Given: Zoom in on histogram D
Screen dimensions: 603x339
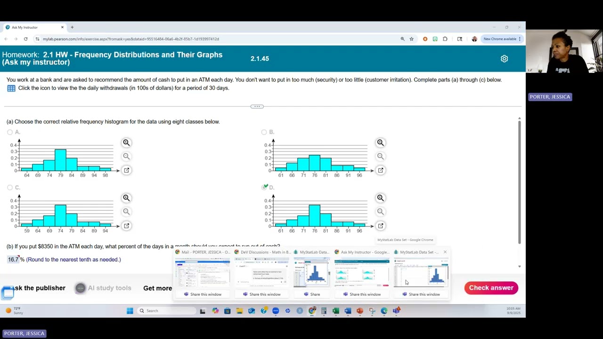Looking at the screenshot, I should [x=380, y=198].
